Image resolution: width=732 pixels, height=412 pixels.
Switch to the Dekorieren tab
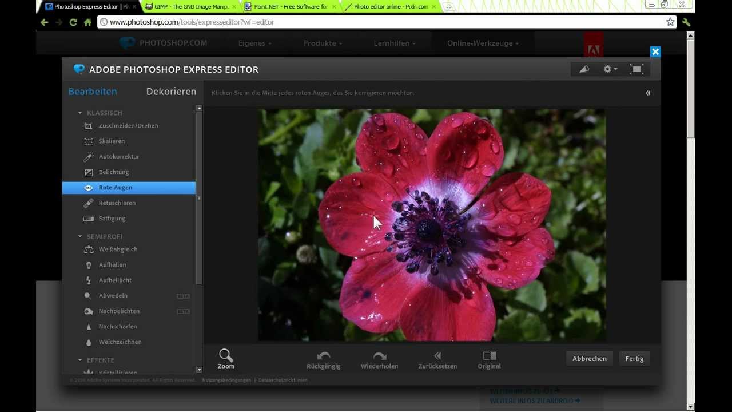(x=171, y=92)
